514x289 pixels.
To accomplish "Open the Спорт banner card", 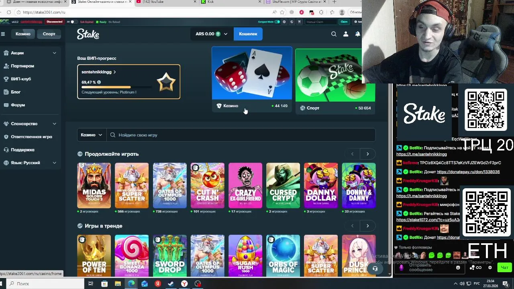I will [335, 81].
